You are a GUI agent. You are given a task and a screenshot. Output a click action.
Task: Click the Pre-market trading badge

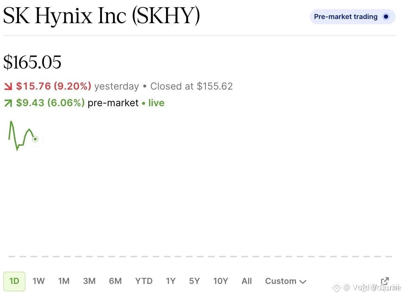(x=352, y=17)
